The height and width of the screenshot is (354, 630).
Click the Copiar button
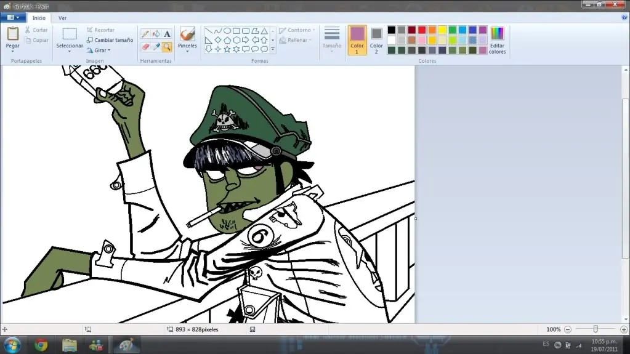pyautogui.click(x=36, y=40)
